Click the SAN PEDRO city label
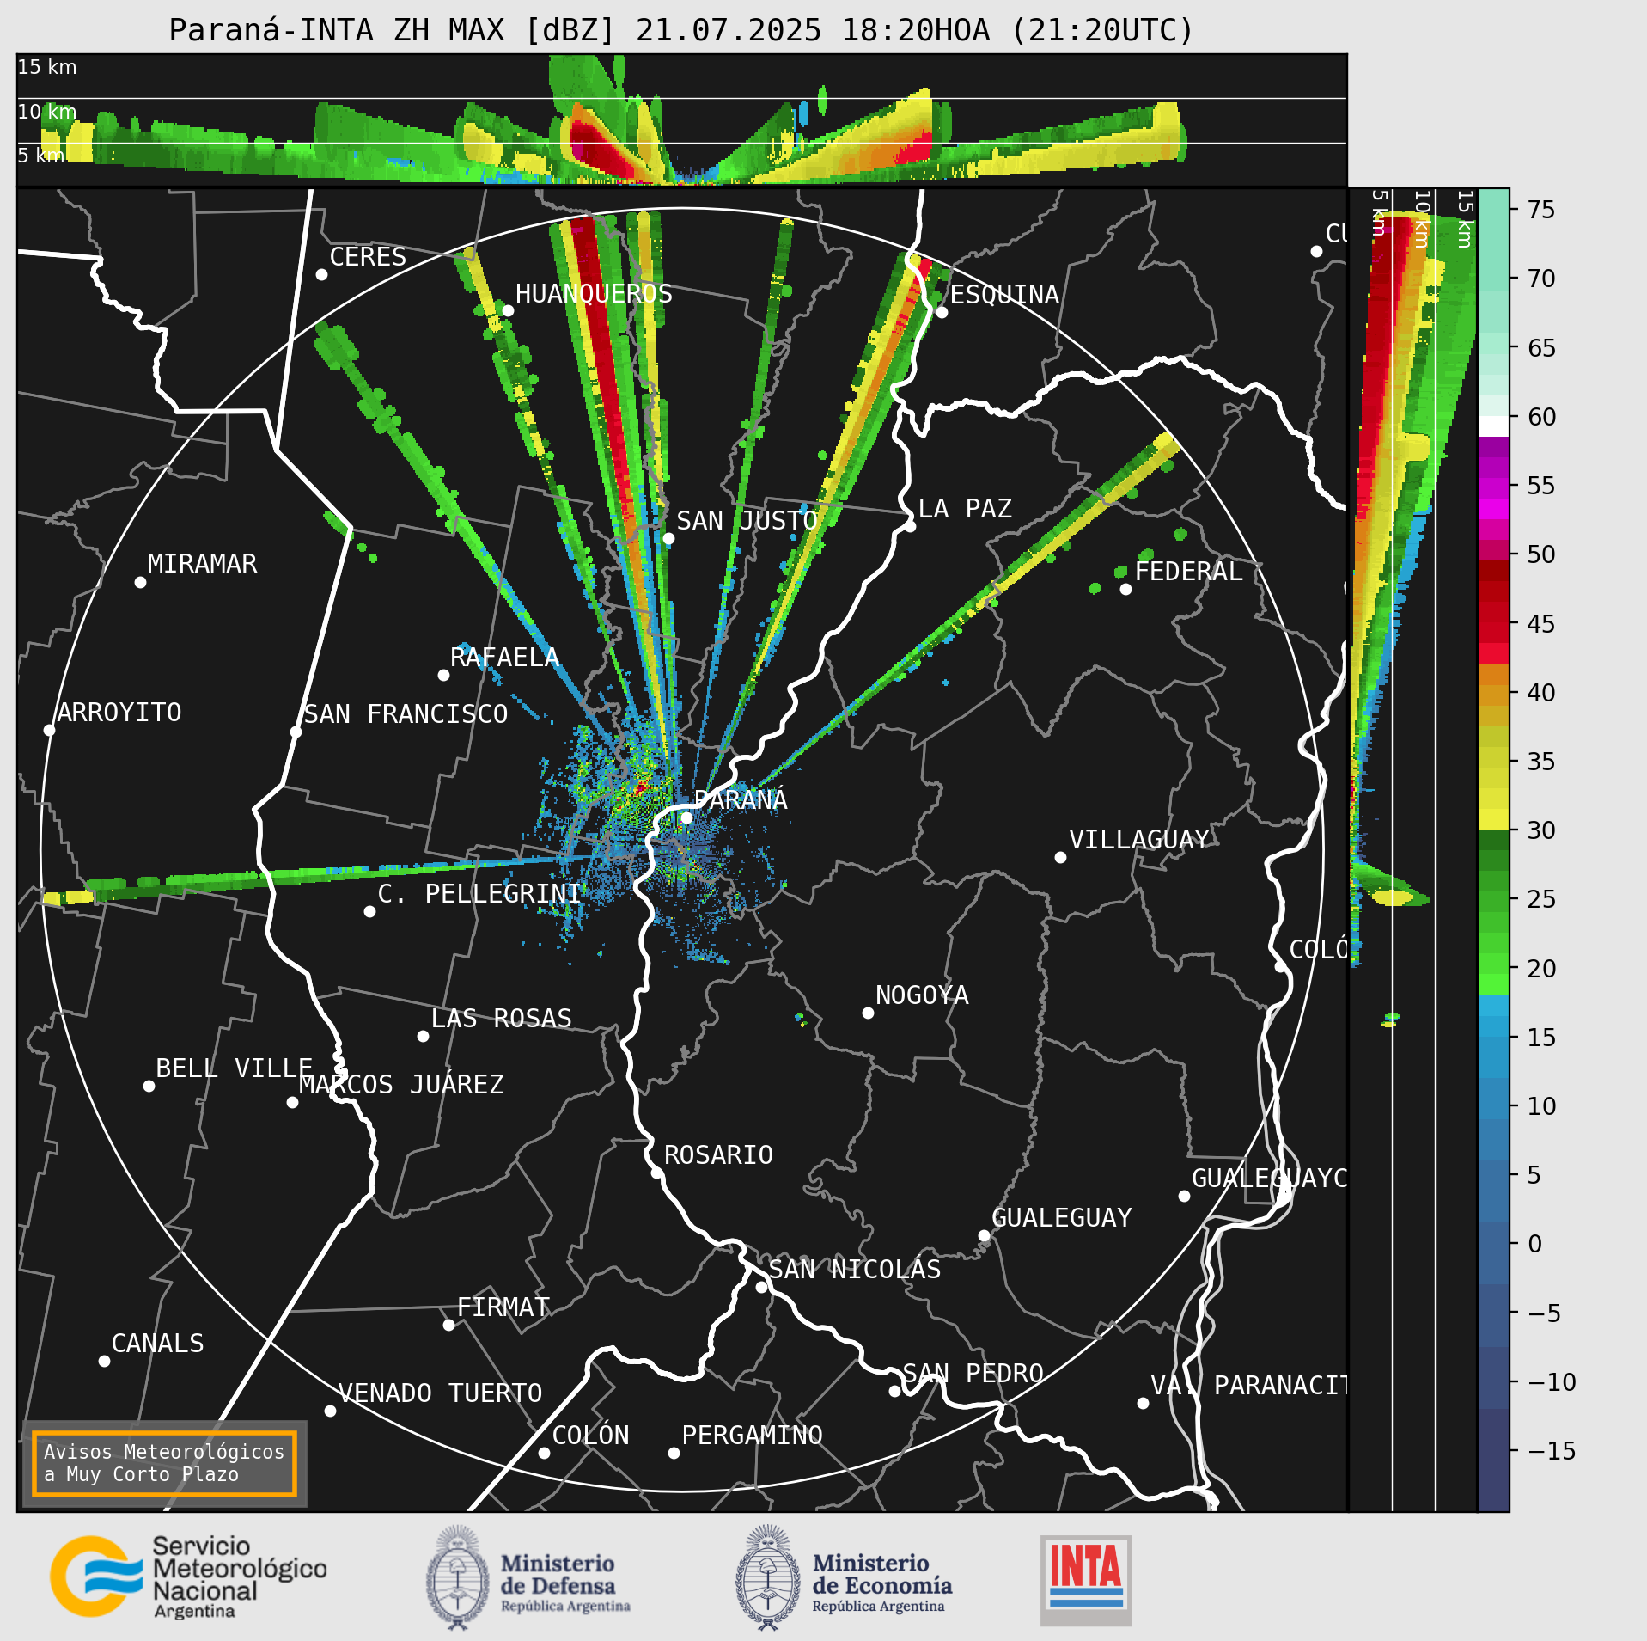The height and width of the screenshot is (1641, 1647). tap(973, 1373)
